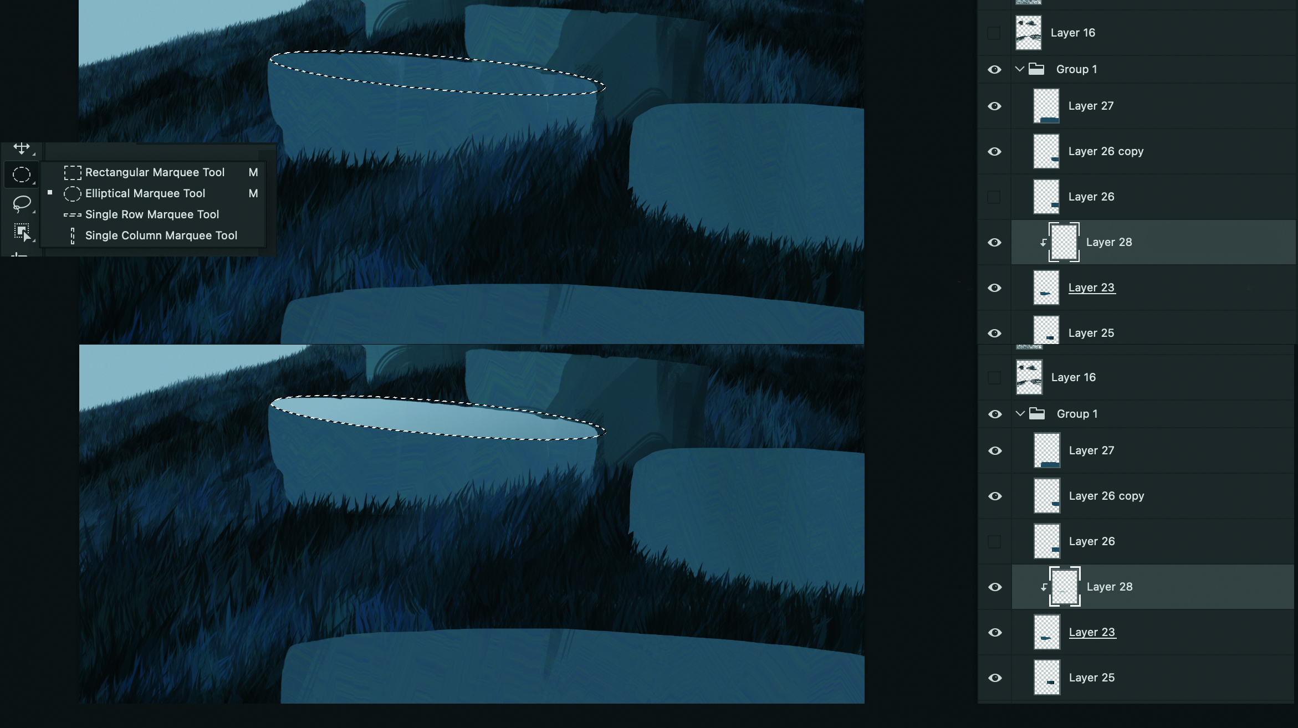Click Layer 25 thumbnail in upper panel
The width and height of the screenshot is (1298, 728).
pyautogui.click(x=1046, y=330)
